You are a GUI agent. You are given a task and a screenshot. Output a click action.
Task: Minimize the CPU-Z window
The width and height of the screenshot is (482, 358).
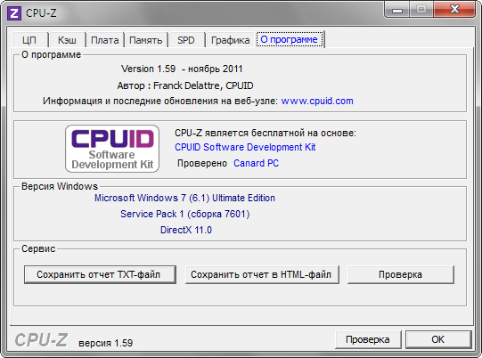pyautogui.click(x=396, y=10)
